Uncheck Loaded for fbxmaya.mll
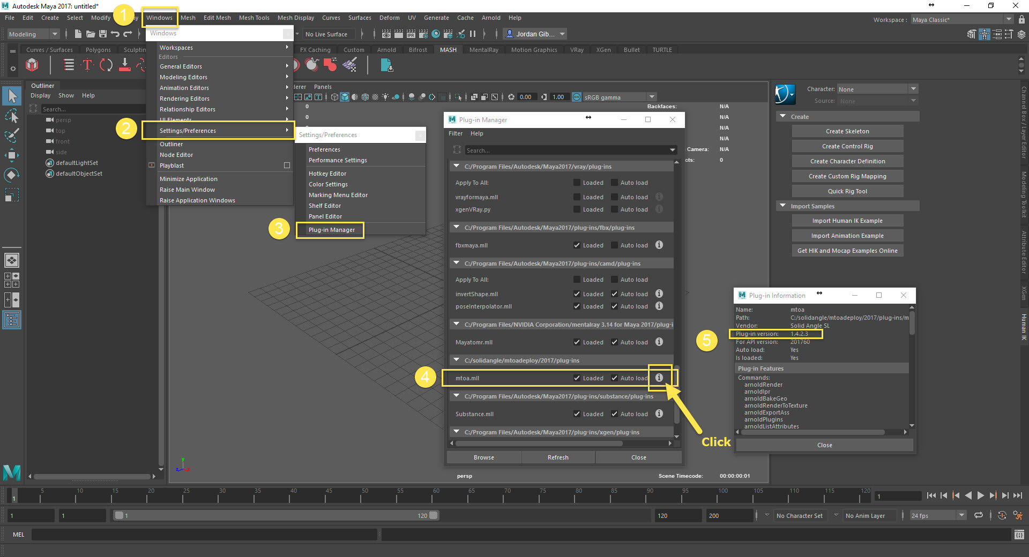The width and height of the screenshot is (1029, 557). click(x=577, y=245)
